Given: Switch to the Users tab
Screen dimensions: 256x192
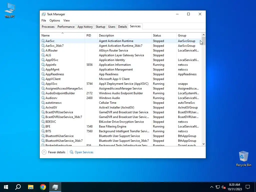Looking at the screenshot, I should coord(112,26).
